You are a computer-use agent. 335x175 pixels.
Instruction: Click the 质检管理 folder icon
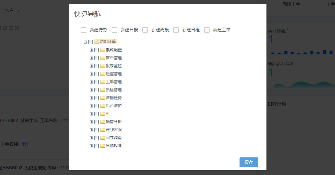click(x=103, y=90)
